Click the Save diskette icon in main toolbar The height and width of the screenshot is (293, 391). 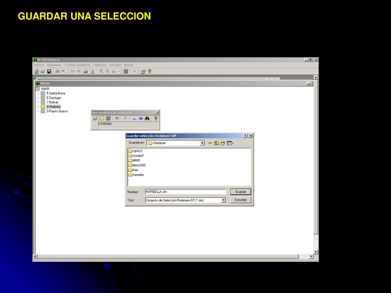[49, 72]
